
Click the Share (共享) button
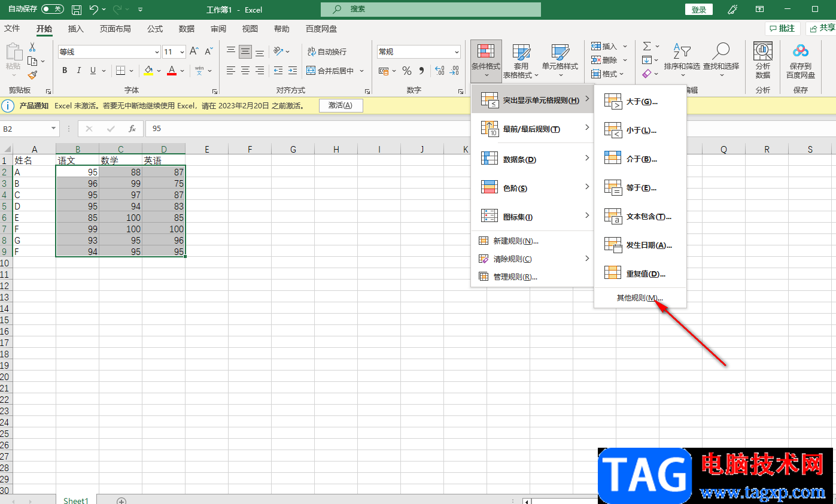(x=821, y=29)
